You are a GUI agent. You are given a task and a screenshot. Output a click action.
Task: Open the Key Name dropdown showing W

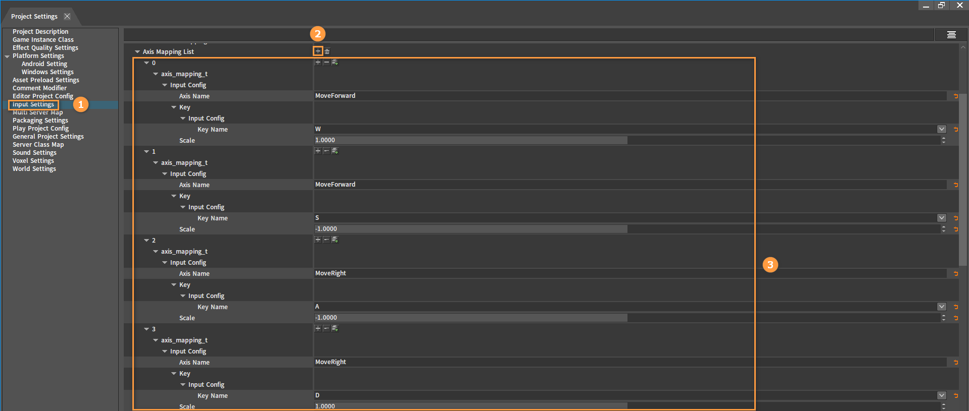point(941,129)
